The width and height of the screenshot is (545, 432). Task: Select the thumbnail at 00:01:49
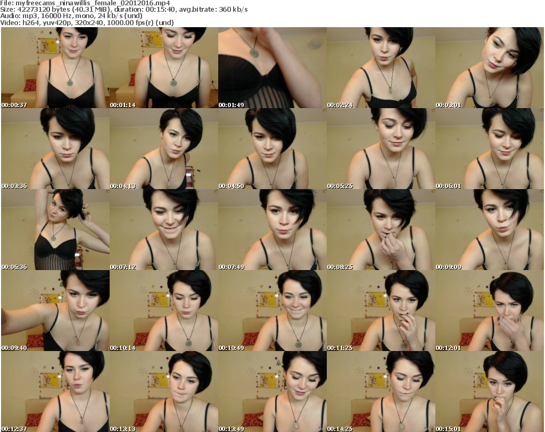click(272, 68)
